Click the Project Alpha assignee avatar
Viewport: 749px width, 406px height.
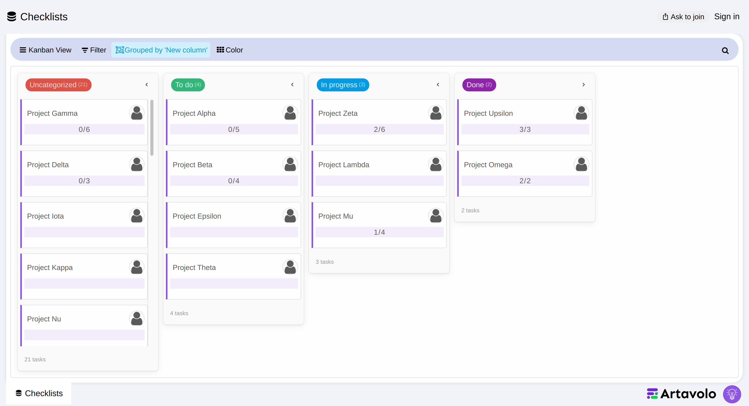click(290, 113)
